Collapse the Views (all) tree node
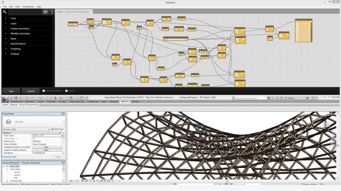The width and height of the screenshot is (341, 191). point(4,166)
